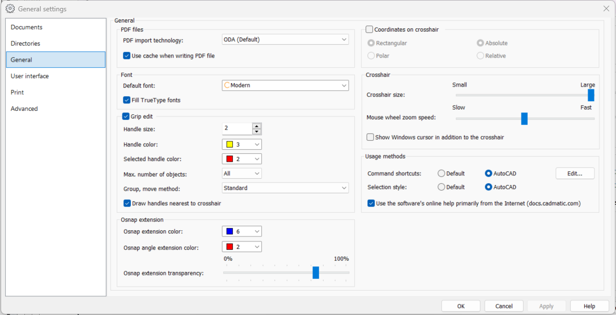Screen dimensions: 616x315
Task: Open the User interface settings page
Action: coord(29,76)
